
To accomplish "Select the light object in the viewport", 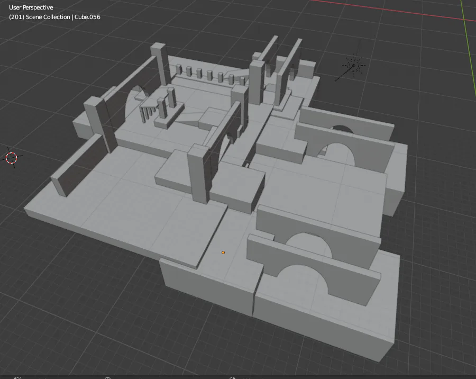I will pos(354,65).
